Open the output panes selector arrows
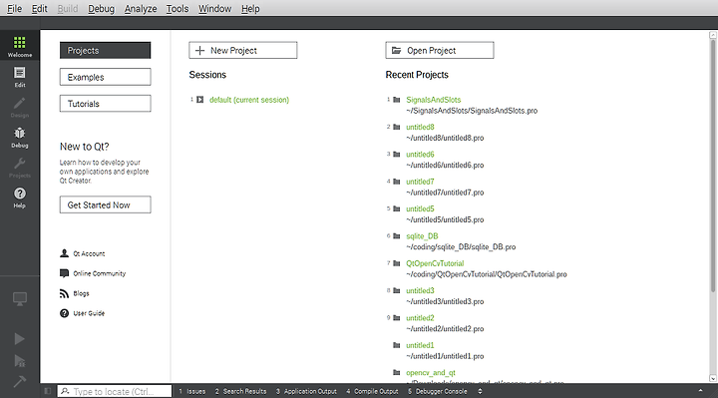Screen dimensions: 718x398 point(480,391)
